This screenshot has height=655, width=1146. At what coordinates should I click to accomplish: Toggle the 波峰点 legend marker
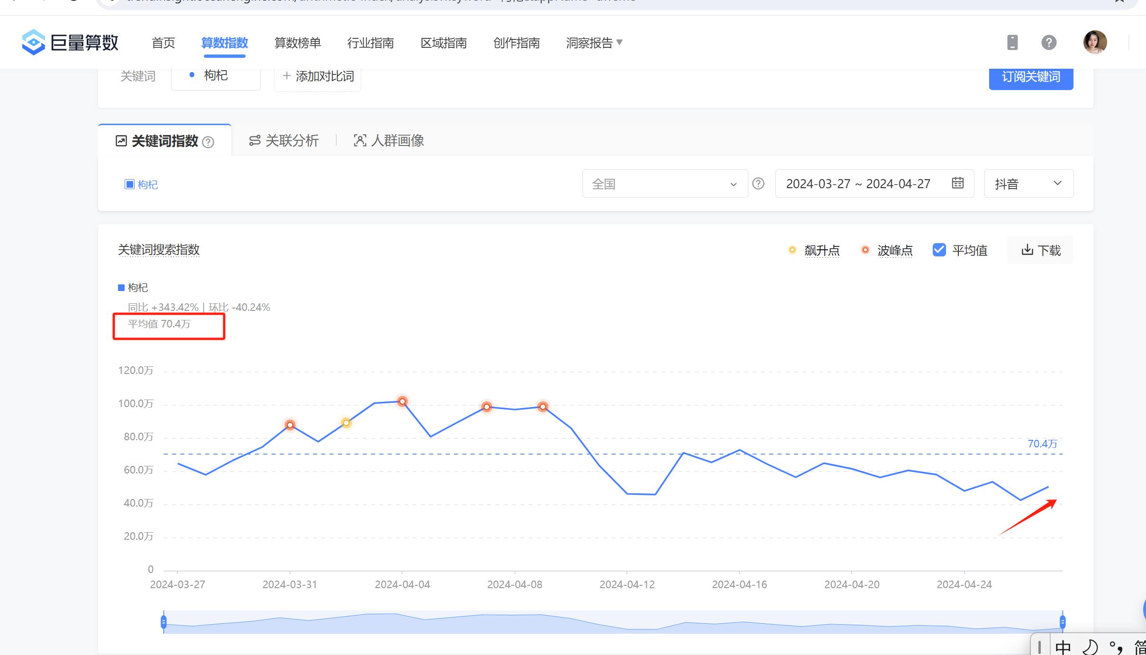coord(864,250)
